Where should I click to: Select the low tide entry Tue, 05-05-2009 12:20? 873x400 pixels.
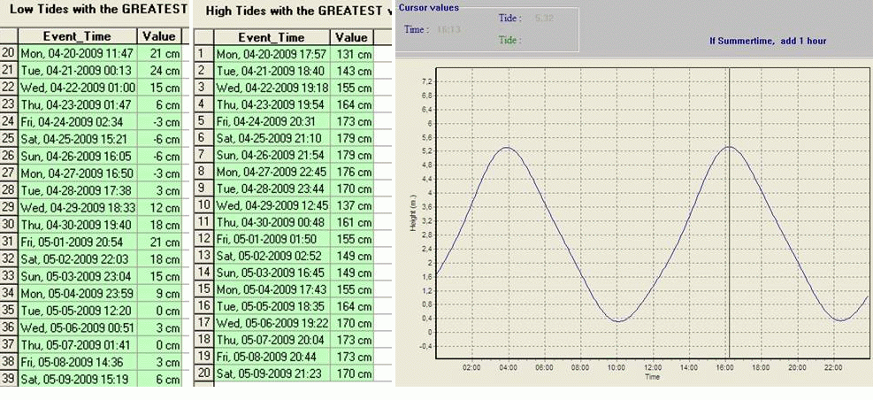(78, 311)
